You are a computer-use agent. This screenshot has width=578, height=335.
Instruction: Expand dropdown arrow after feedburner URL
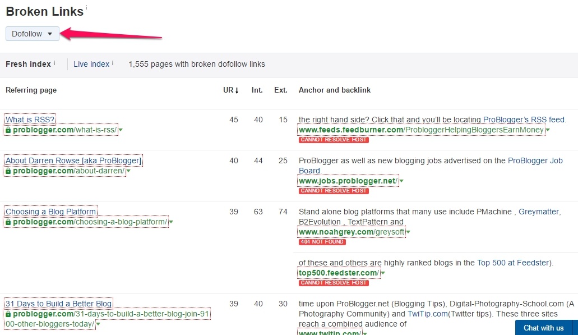[x=547, y=130]
